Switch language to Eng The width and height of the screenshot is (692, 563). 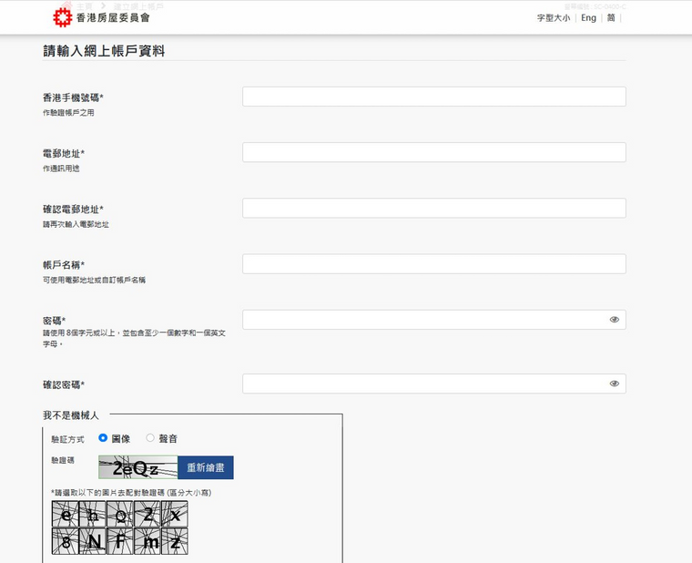pyautogui.click(x=588, y=18)
